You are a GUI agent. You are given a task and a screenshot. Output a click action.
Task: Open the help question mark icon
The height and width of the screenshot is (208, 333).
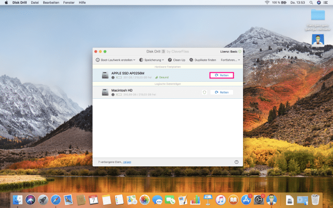237,162
